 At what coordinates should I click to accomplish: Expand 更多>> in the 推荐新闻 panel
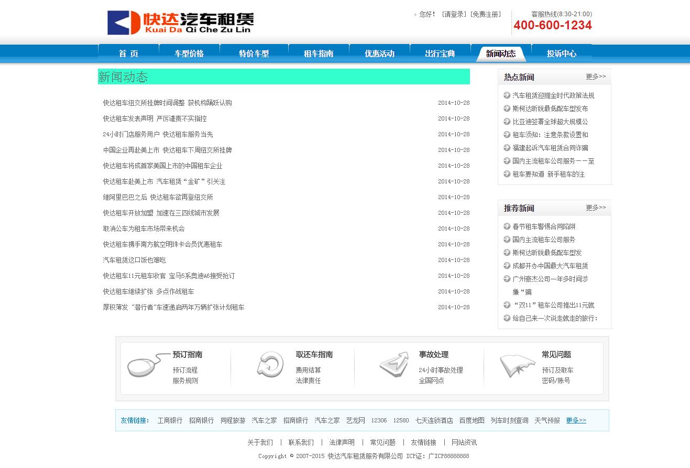coord(595,208)
